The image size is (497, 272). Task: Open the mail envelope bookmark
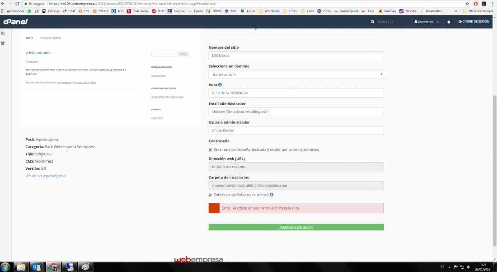37,11
